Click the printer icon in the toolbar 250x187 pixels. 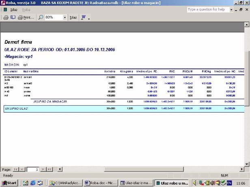(6, 17)
